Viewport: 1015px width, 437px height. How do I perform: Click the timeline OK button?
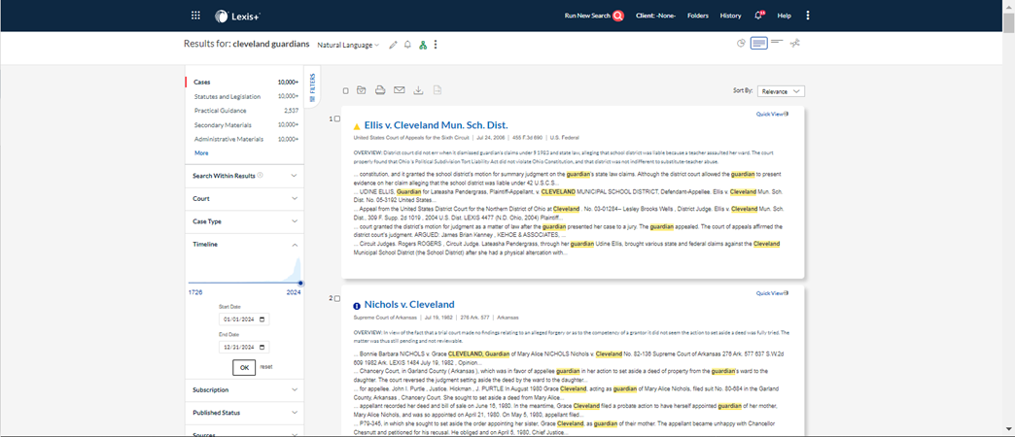pyautogui.click(x=244, y=367)
